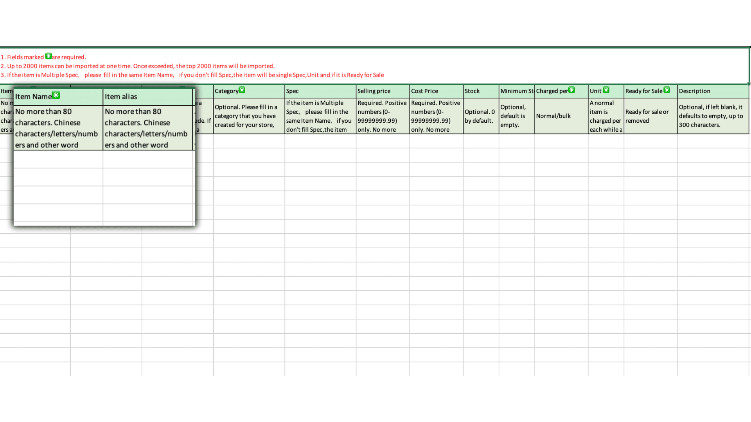751x422 pixels.
Task: Click the green asterisk next to Charged per
Action: pos(571,90)
